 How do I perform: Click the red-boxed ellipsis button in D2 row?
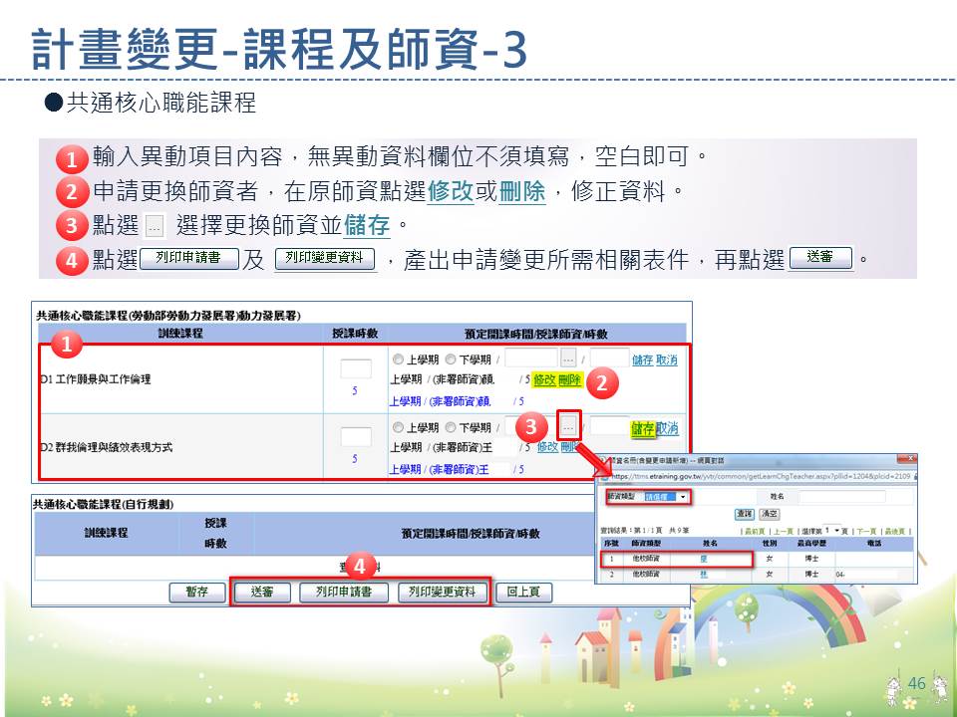point(568,426)
